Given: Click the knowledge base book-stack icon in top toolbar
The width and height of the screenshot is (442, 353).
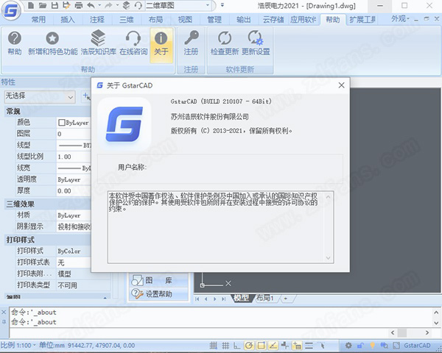Looking at the screenshot, I should pyautogui.click(x=127, y=5).
